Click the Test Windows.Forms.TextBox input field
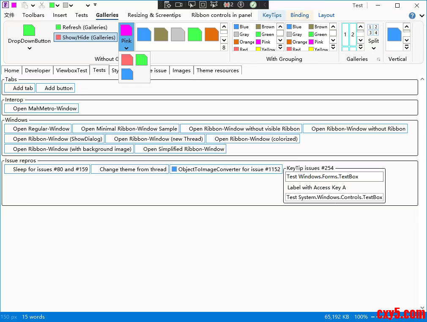The height and width of the screenshot is (322, 427). point(334,177)
